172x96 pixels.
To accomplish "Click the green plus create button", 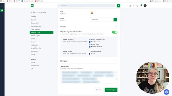I will tap(119, 6).
